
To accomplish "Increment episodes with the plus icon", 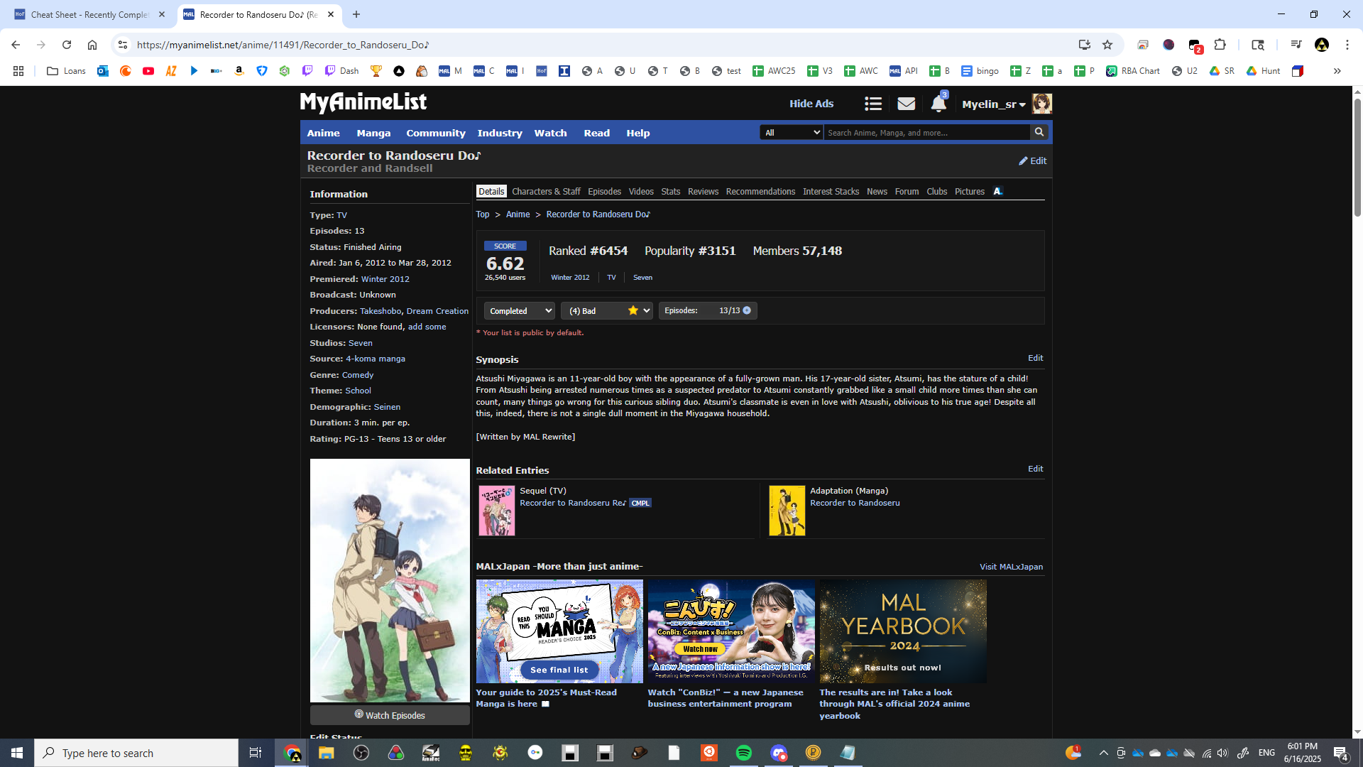I will coord(747,310).
